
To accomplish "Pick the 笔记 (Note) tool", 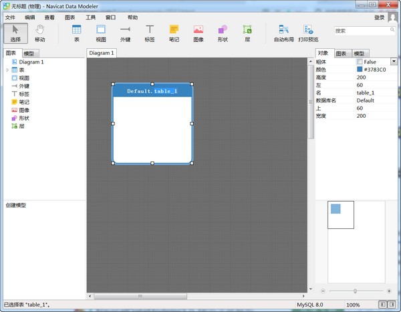I will coord(174,33).
